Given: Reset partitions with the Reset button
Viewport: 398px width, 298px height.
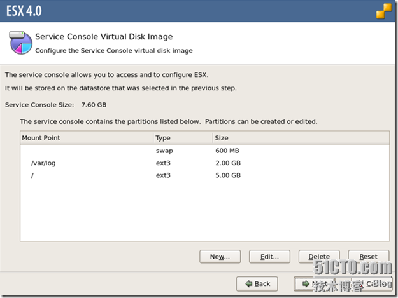Looking at the screenshot, I should pyautogui.click(x=369, y=257).
